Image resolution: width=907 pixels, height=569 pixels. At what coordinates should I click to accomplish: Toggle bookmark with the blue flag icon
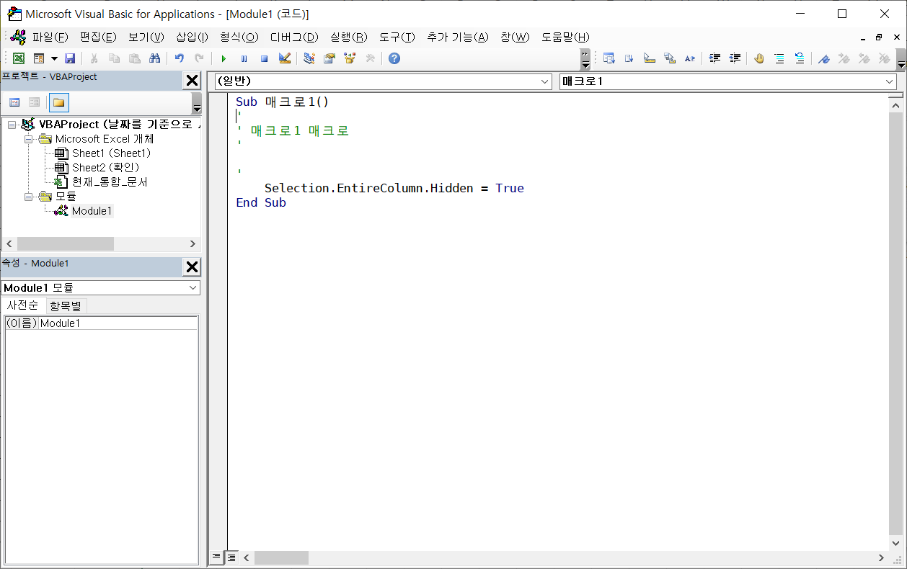point(824,58)
